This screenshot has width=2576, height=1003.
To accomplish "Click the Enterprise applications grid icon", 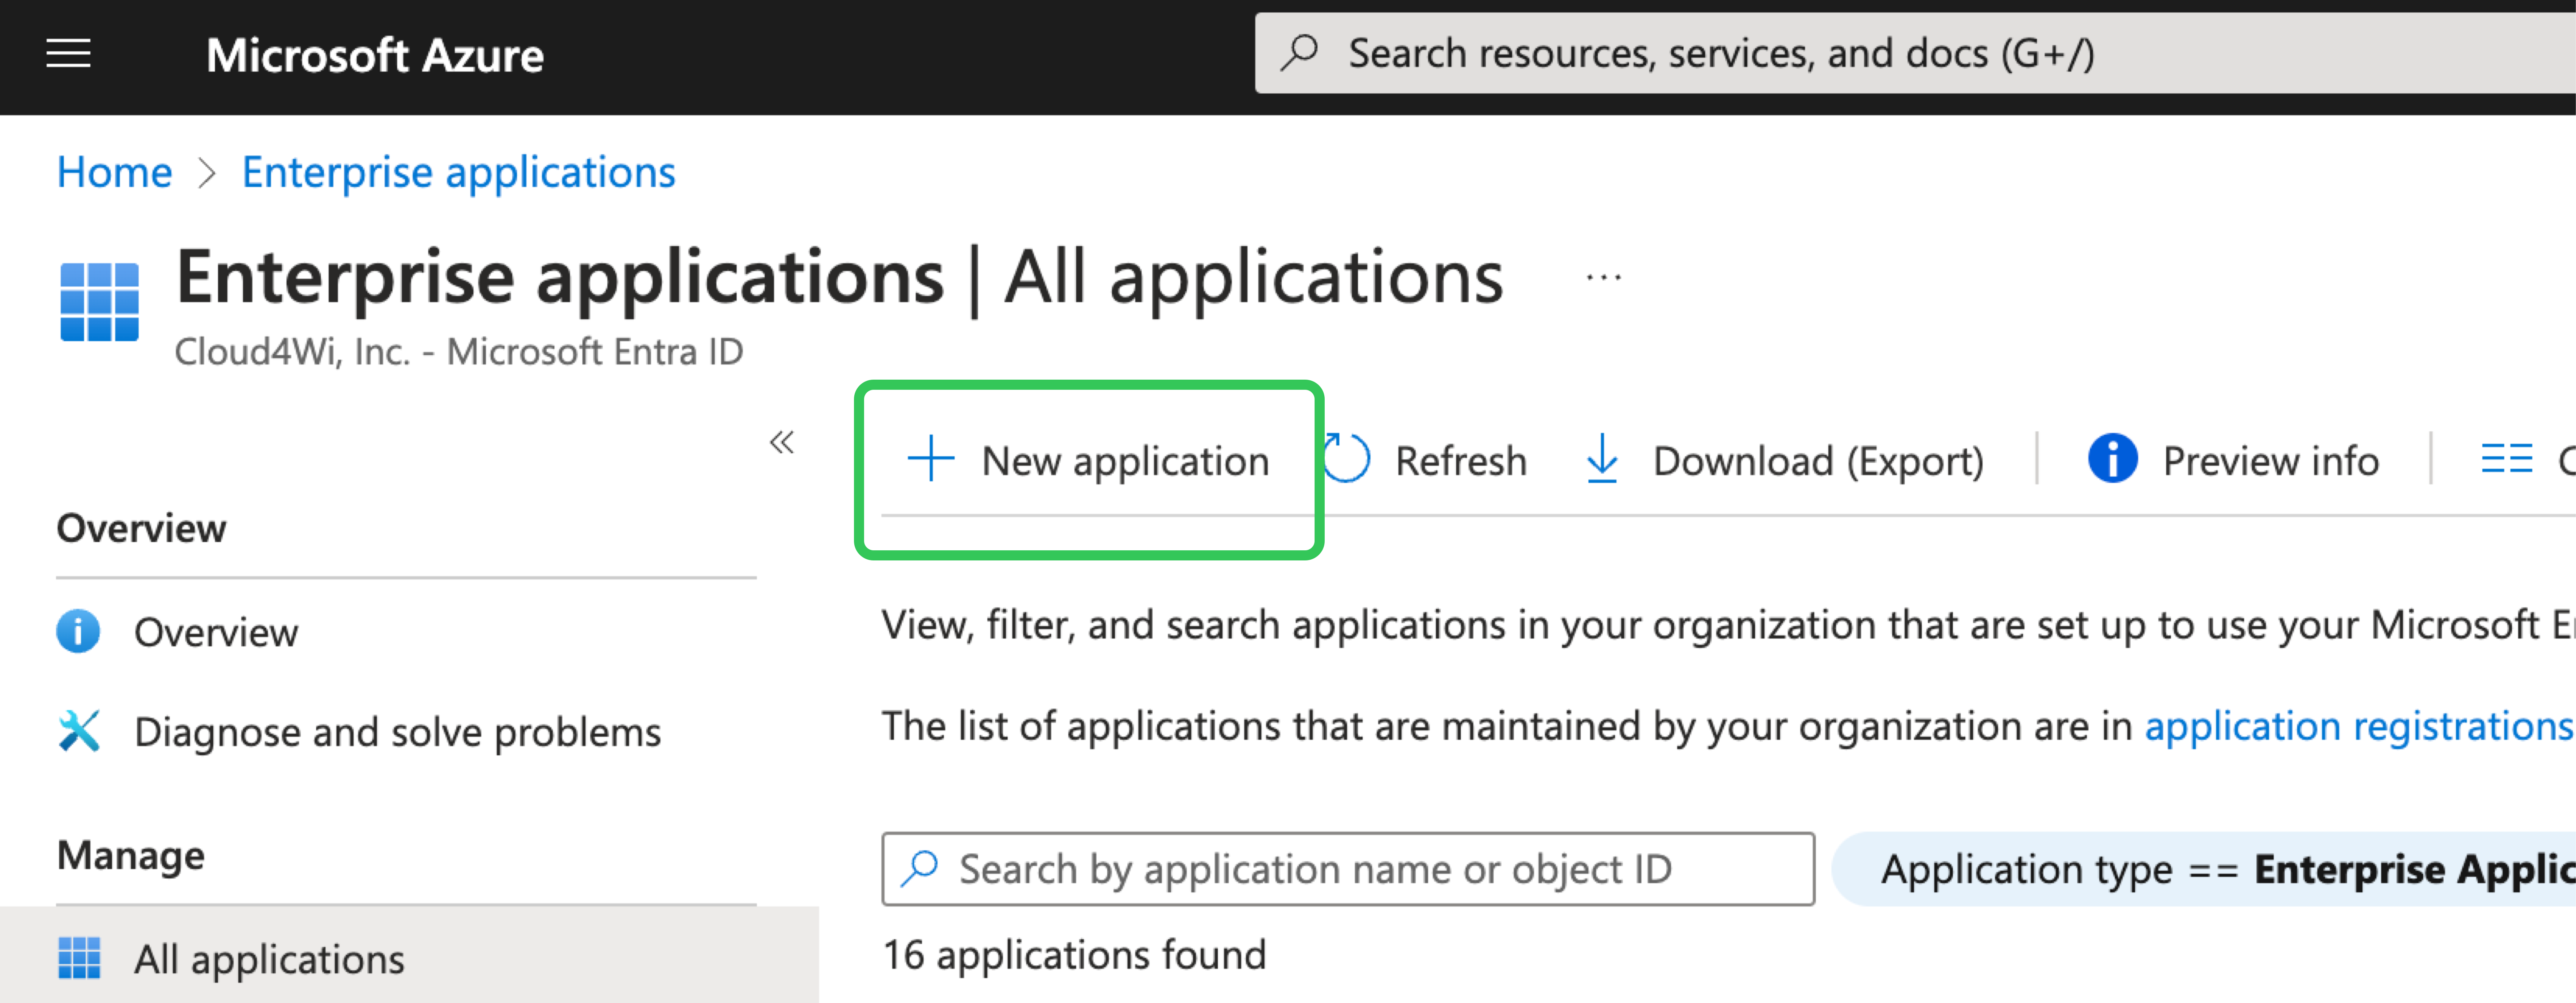I will click(99, 302).
